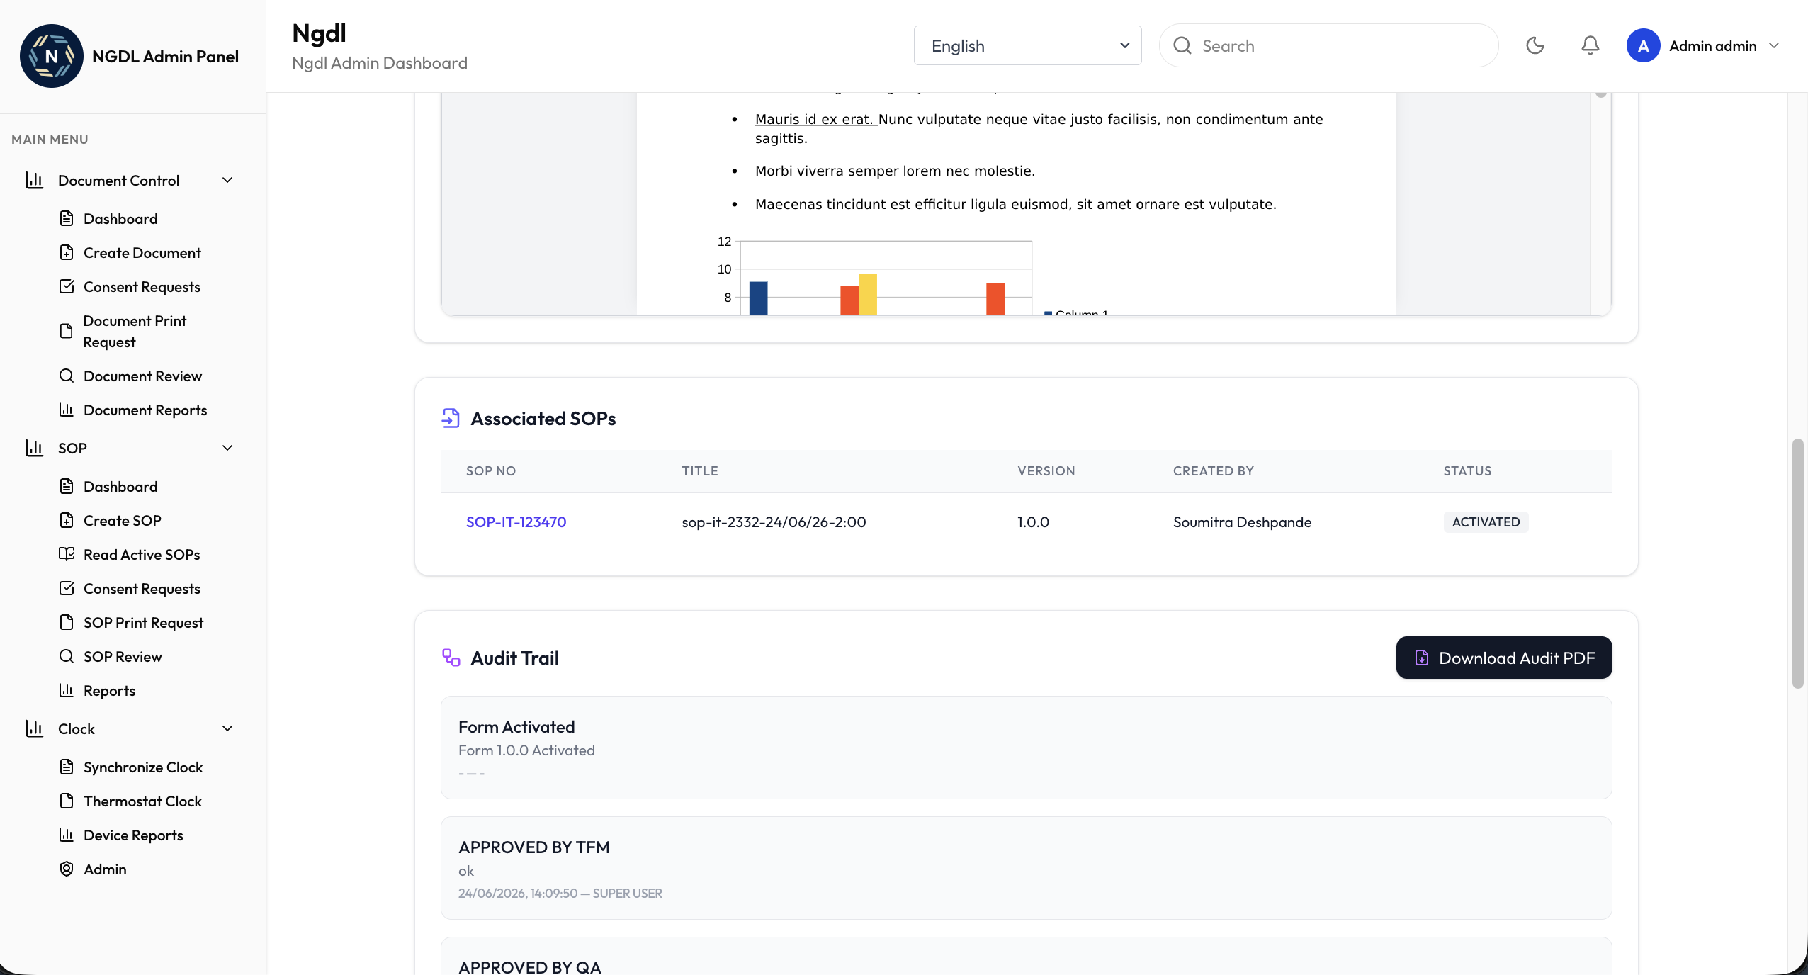Click the VERSION column header
This screenshot has height=975, width=1808.
[x=1046, y=471]
